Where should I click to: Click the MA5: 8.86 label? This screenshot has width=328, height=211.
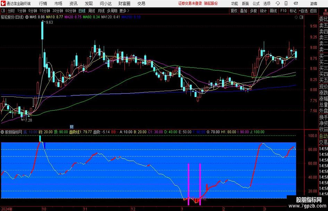pyautogui.click(x=37, y=17)
